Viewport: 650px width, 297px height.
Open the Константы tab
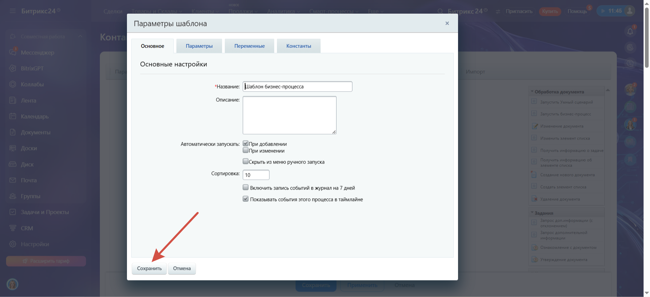(299, 46)
